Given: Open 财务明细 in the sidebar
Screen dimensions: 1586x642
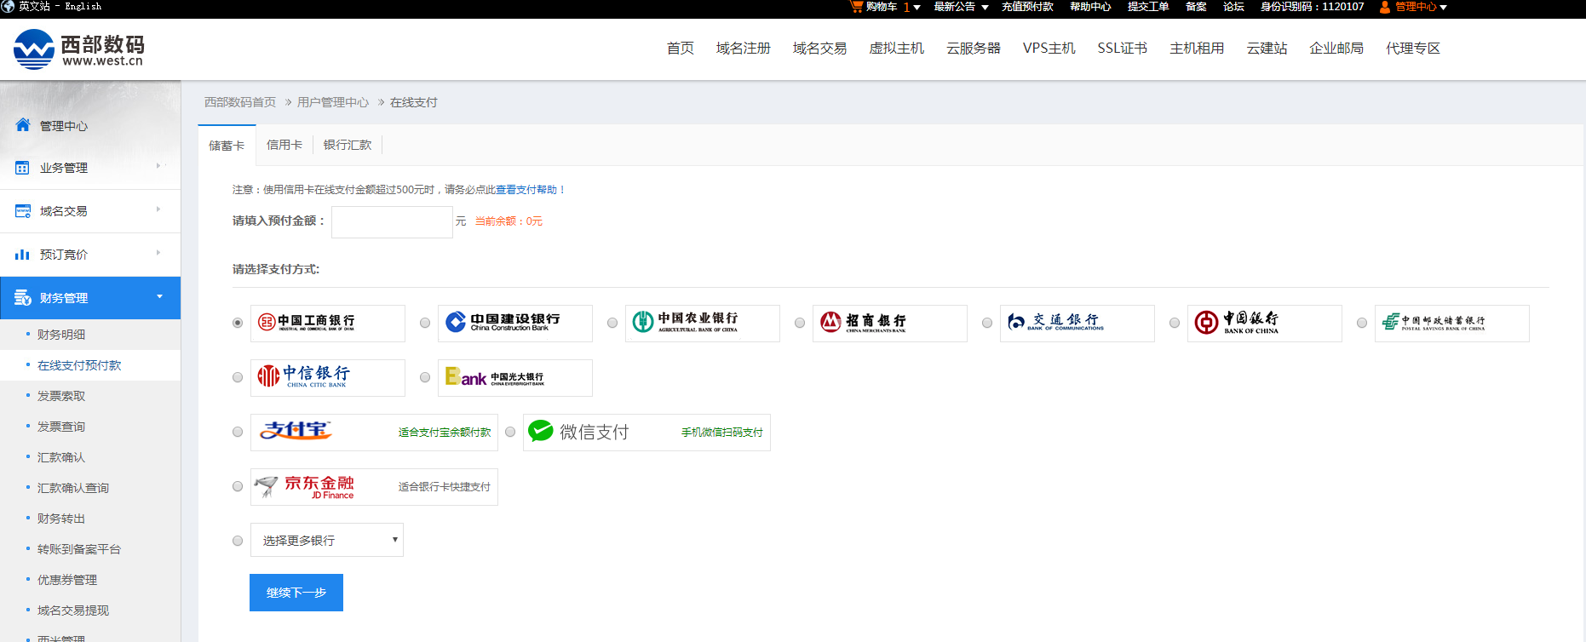Looking at the screenshot, I should point(61,335).
